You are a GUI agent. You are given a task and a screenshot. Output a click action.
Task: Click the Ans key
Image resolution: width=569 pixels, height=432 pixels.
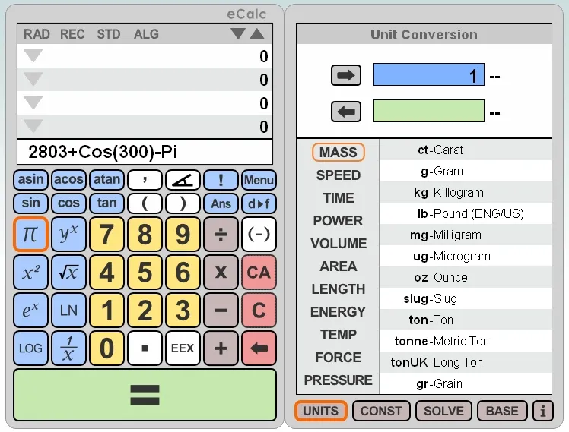(x=221, y=203)
